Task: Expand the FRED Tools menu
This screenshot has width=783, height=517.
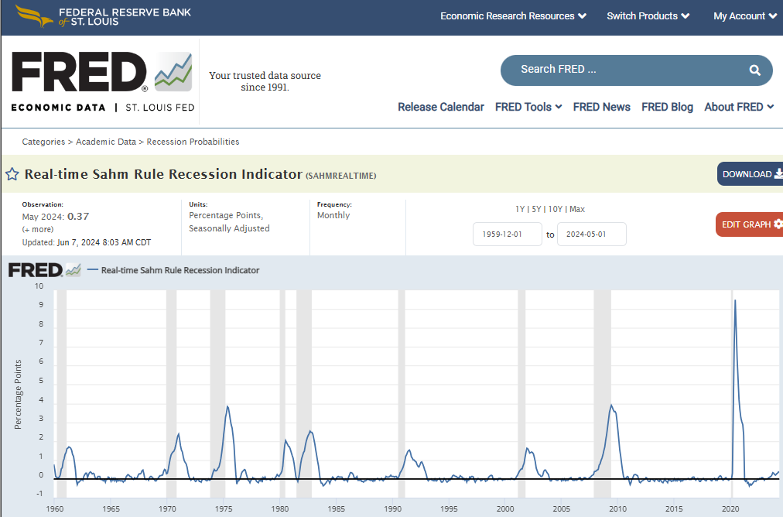Action: click(528, 107)
